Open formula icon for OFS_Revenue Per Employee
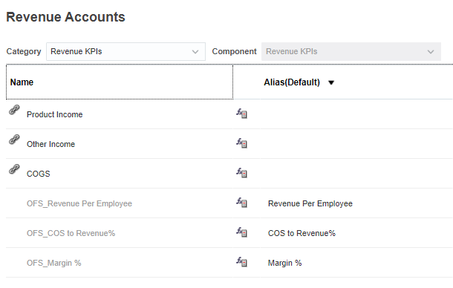 (x=241, y=203)
